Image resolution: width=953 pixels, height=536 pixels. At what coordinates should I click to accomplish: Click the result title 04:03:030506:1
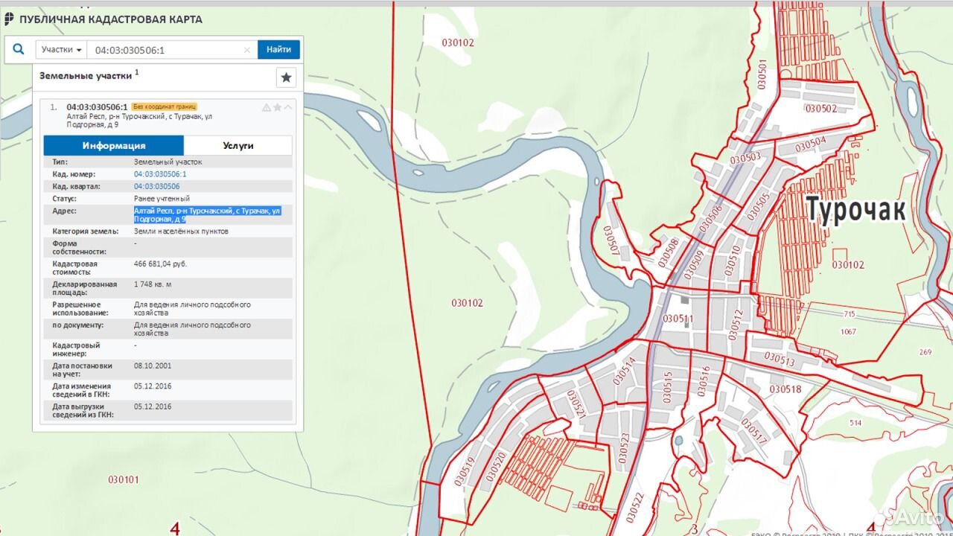tap(97, 107)
